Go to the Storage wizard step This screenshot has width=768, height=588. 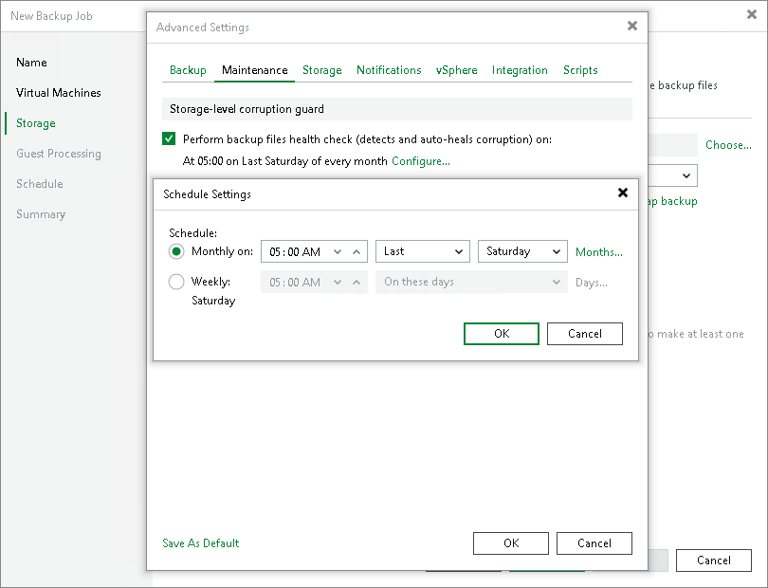[36, 123]
